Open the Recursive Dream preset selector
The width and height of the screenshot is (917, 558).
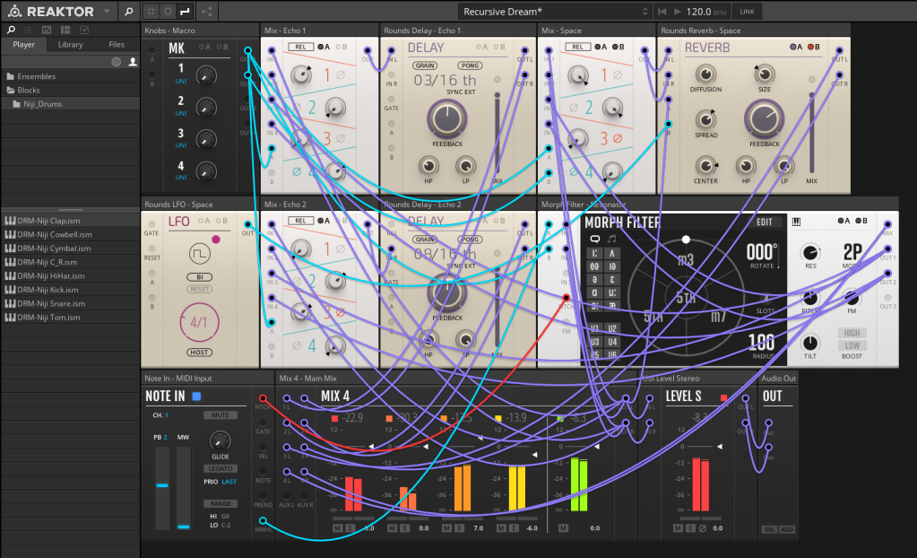click(x=555, y=12)
